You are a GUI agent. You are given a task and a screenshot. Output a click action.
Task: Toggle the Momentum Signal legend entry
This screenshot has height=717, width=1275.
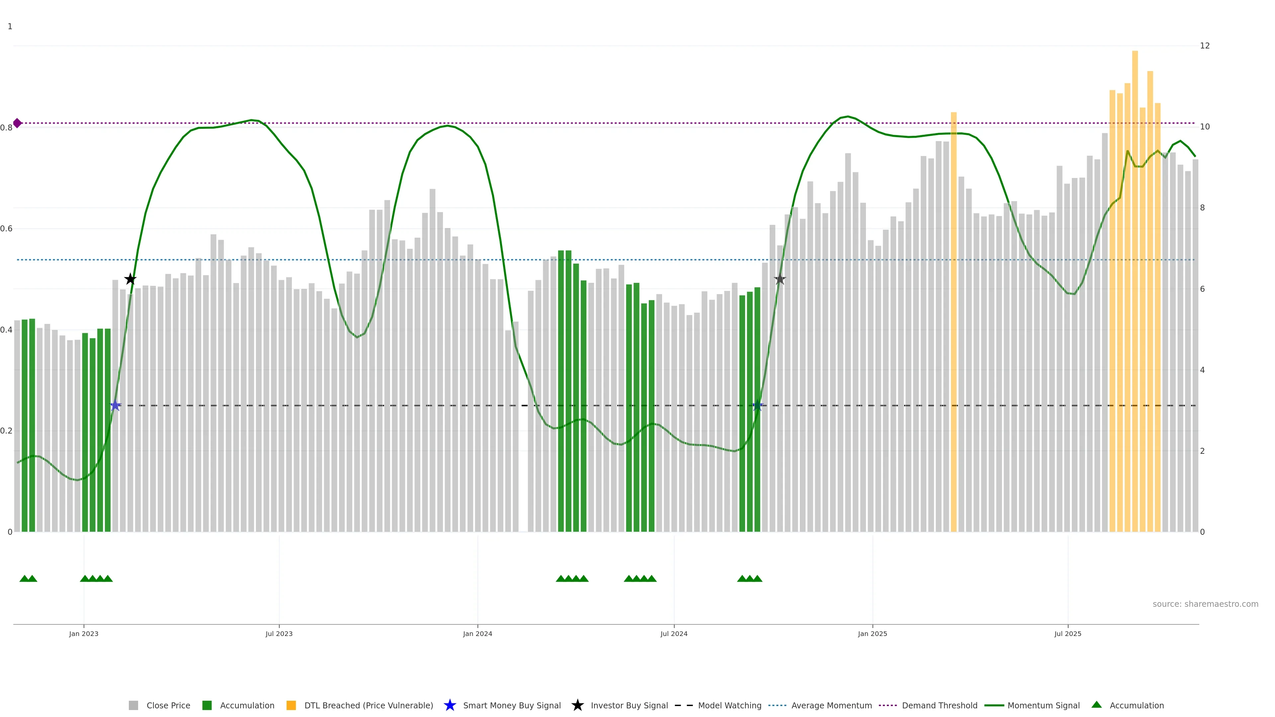pyautogui.click(x=1043, y=706)
